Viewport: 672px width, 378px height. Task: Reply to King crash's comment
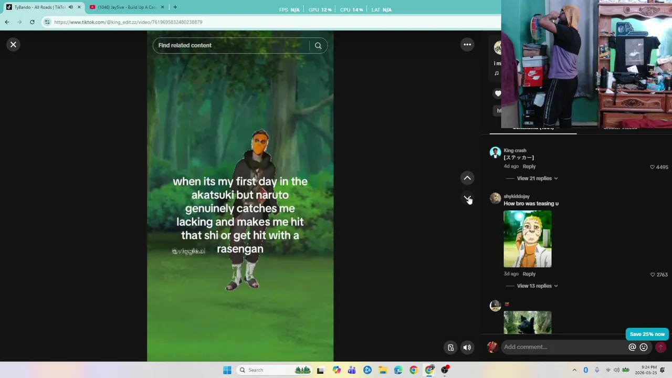click(529, 166)
